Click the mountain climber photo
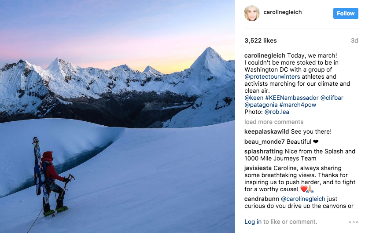Image resolution: width=365 pixels, height=233 pixels. [118, 116]
